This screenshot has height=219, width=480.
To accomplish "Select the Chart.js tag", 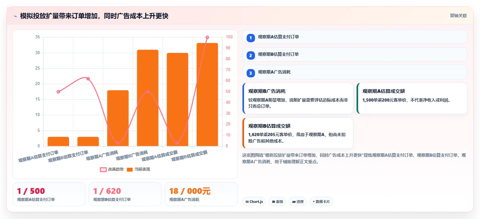I will click(x=254, y=202).
